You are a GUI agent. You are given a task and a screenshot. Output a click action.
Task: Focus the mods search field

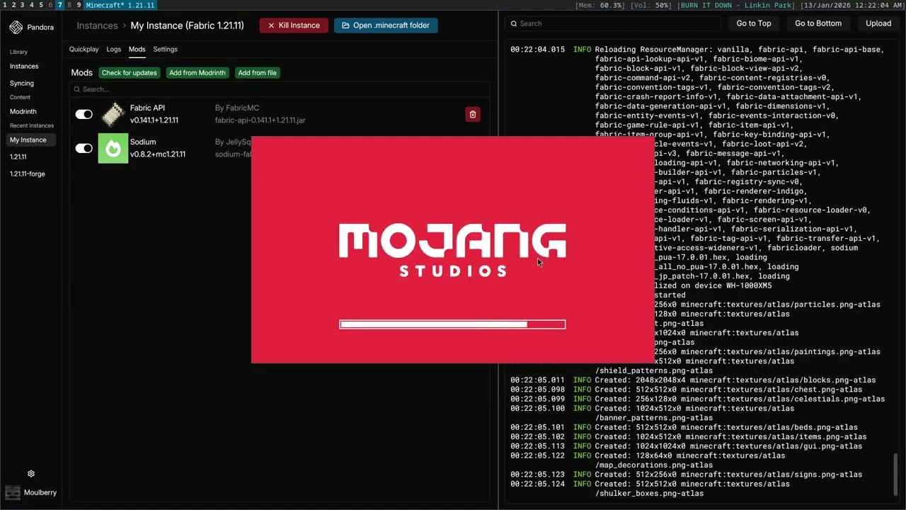click(x=280, y=89)
